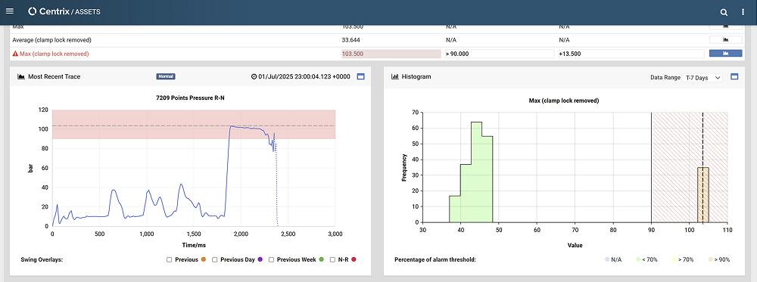757x282 pixels.
Task: Maximize the Most Recent Trace panel
Action: pos(360,76)
